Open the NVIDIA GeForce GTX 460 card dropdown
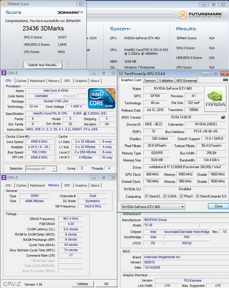The width and height of the screenshot is (229, 288). pyautogui.click(x=153, y=207)
